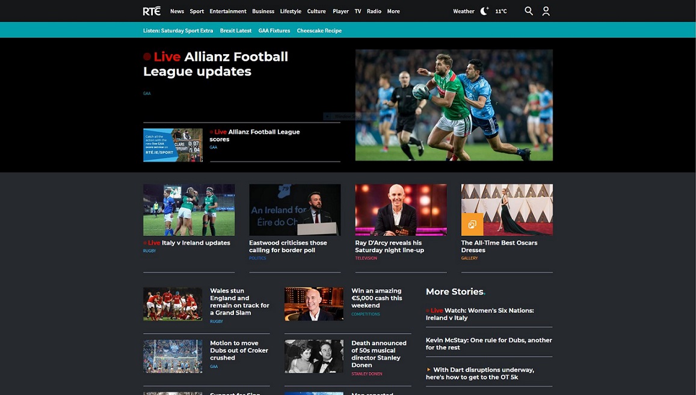
Task: Open Live Allianz Football League updates headline
Action: (216, 64)
